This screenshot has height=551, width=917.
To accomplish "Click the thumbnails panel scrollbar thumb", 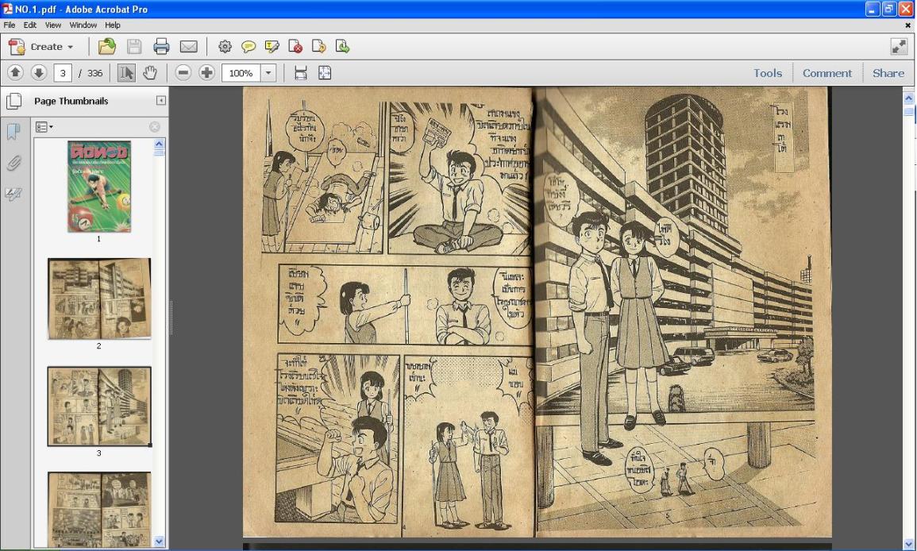I will coord(159,152).
